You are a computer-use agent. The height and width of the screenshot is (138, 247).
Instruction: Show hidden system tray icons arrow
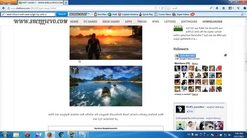point(208,135)
